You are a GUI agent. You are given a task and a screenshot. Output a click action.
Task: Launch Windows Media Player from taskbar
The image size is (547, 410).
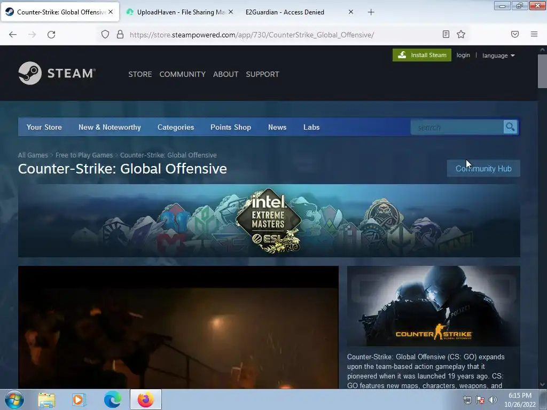coord(79,399)
